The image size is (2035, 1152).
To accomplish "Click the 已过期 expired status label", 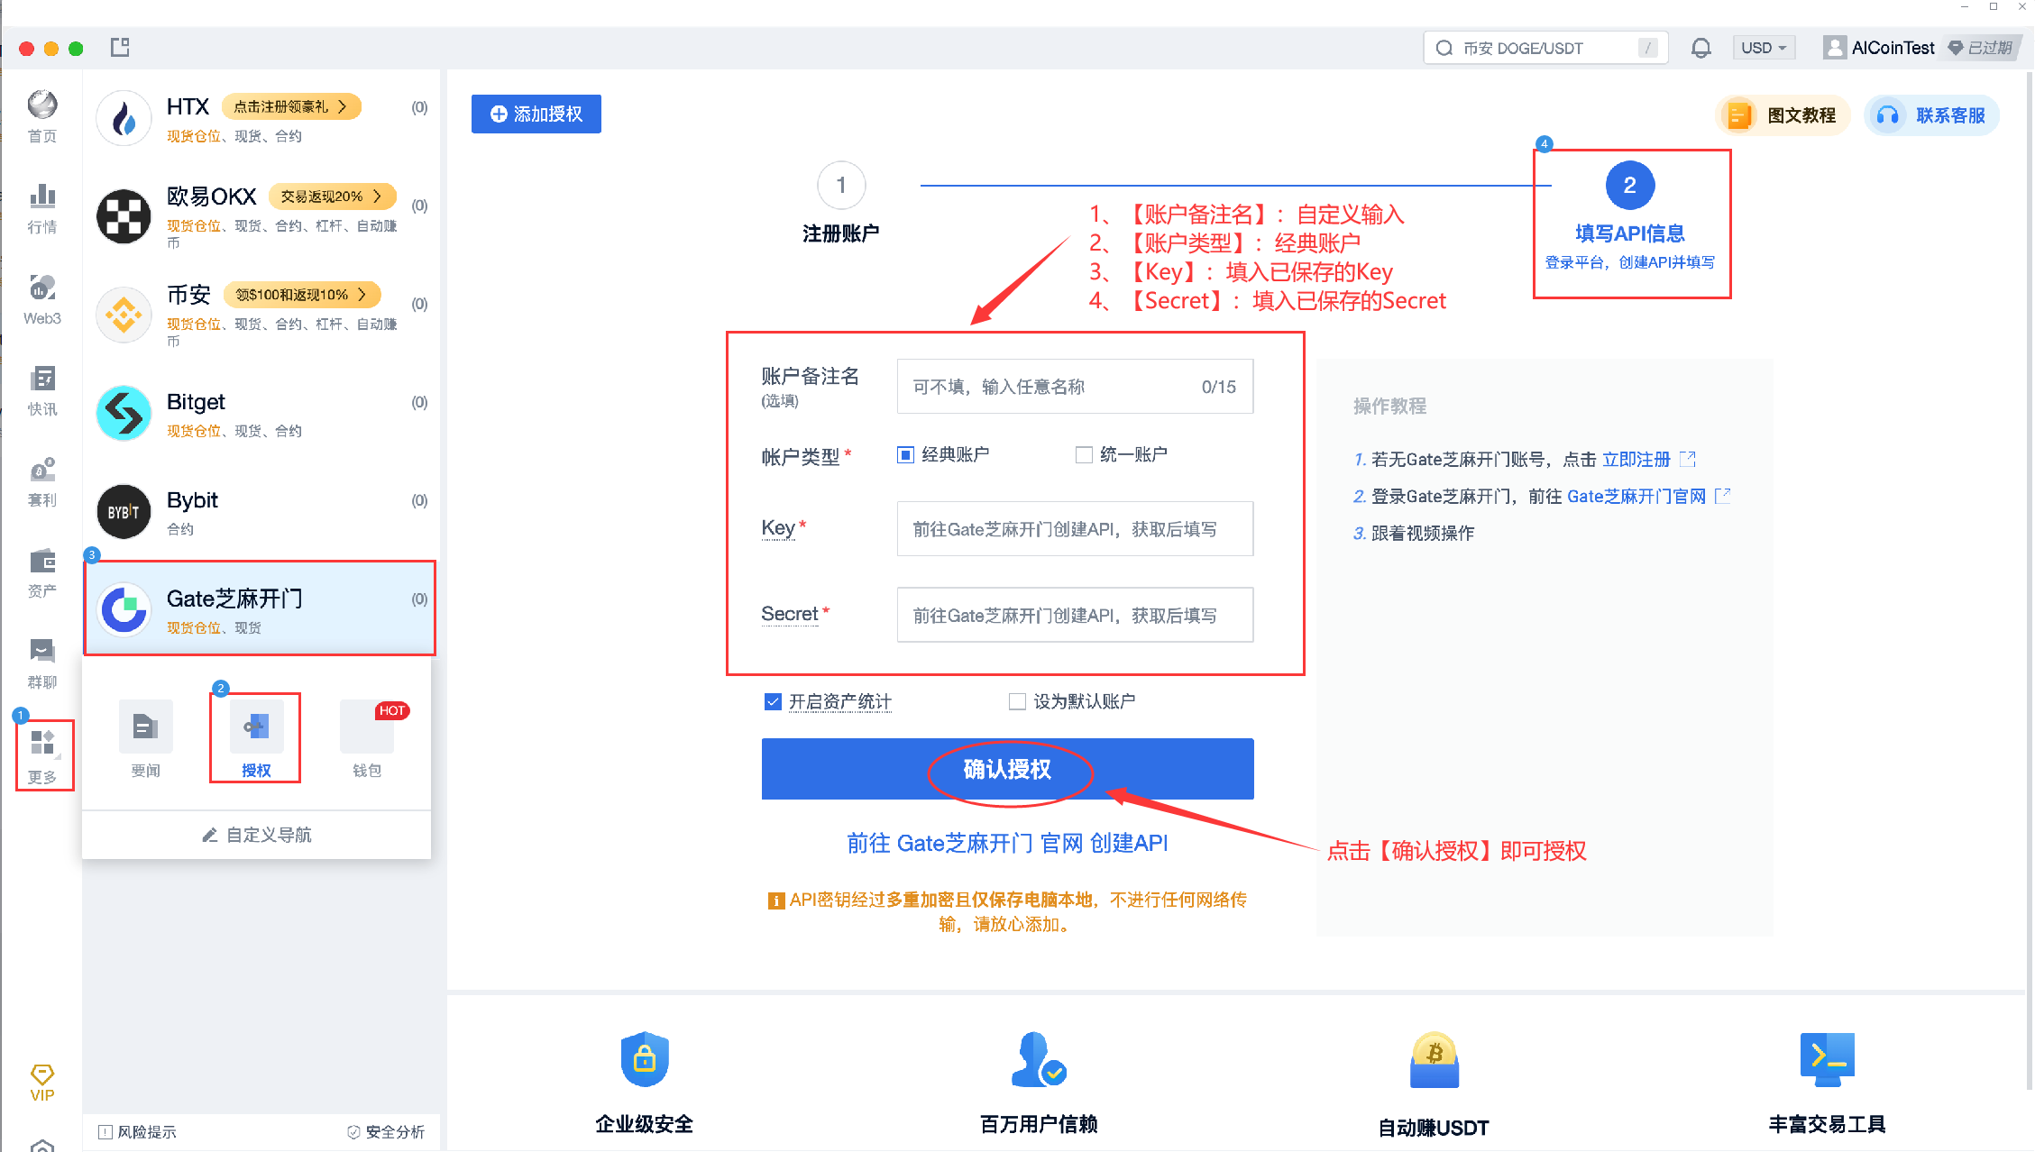I will (x=1981, y=48).
